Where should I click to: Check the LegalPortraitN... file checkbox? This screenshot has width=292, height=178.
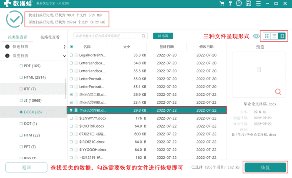pyautogui.click(x=71, y=55)
